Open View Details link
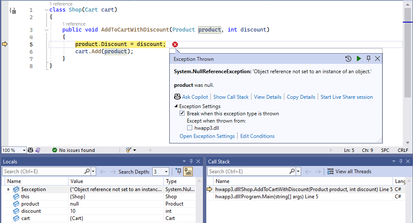This screenshot has height=223, width=413. (x=268, y=97)
